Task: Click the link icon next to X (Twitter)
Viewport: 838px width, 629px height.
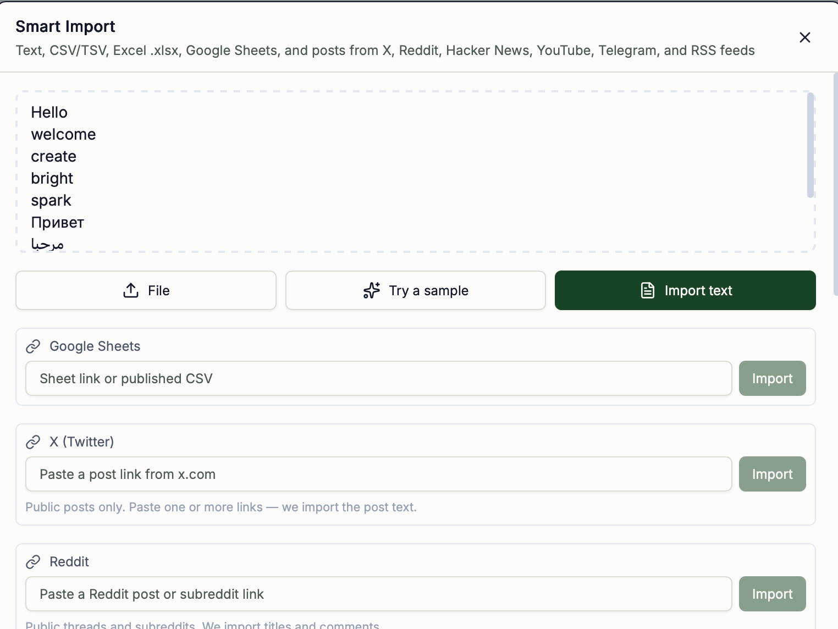Action: [33, 442]
